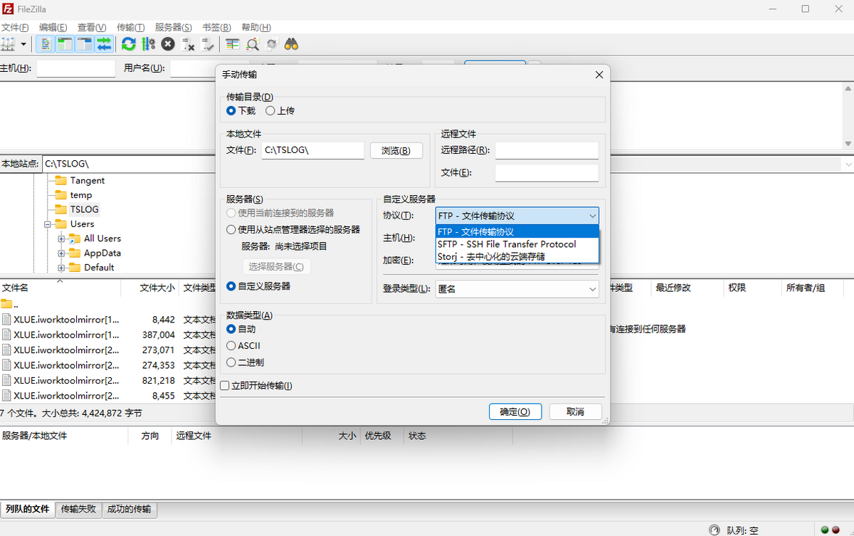The image size is (854, 536).
Task: Choose Storj - 去中心化的云端存储 option
Action: [x=517, y=256]
